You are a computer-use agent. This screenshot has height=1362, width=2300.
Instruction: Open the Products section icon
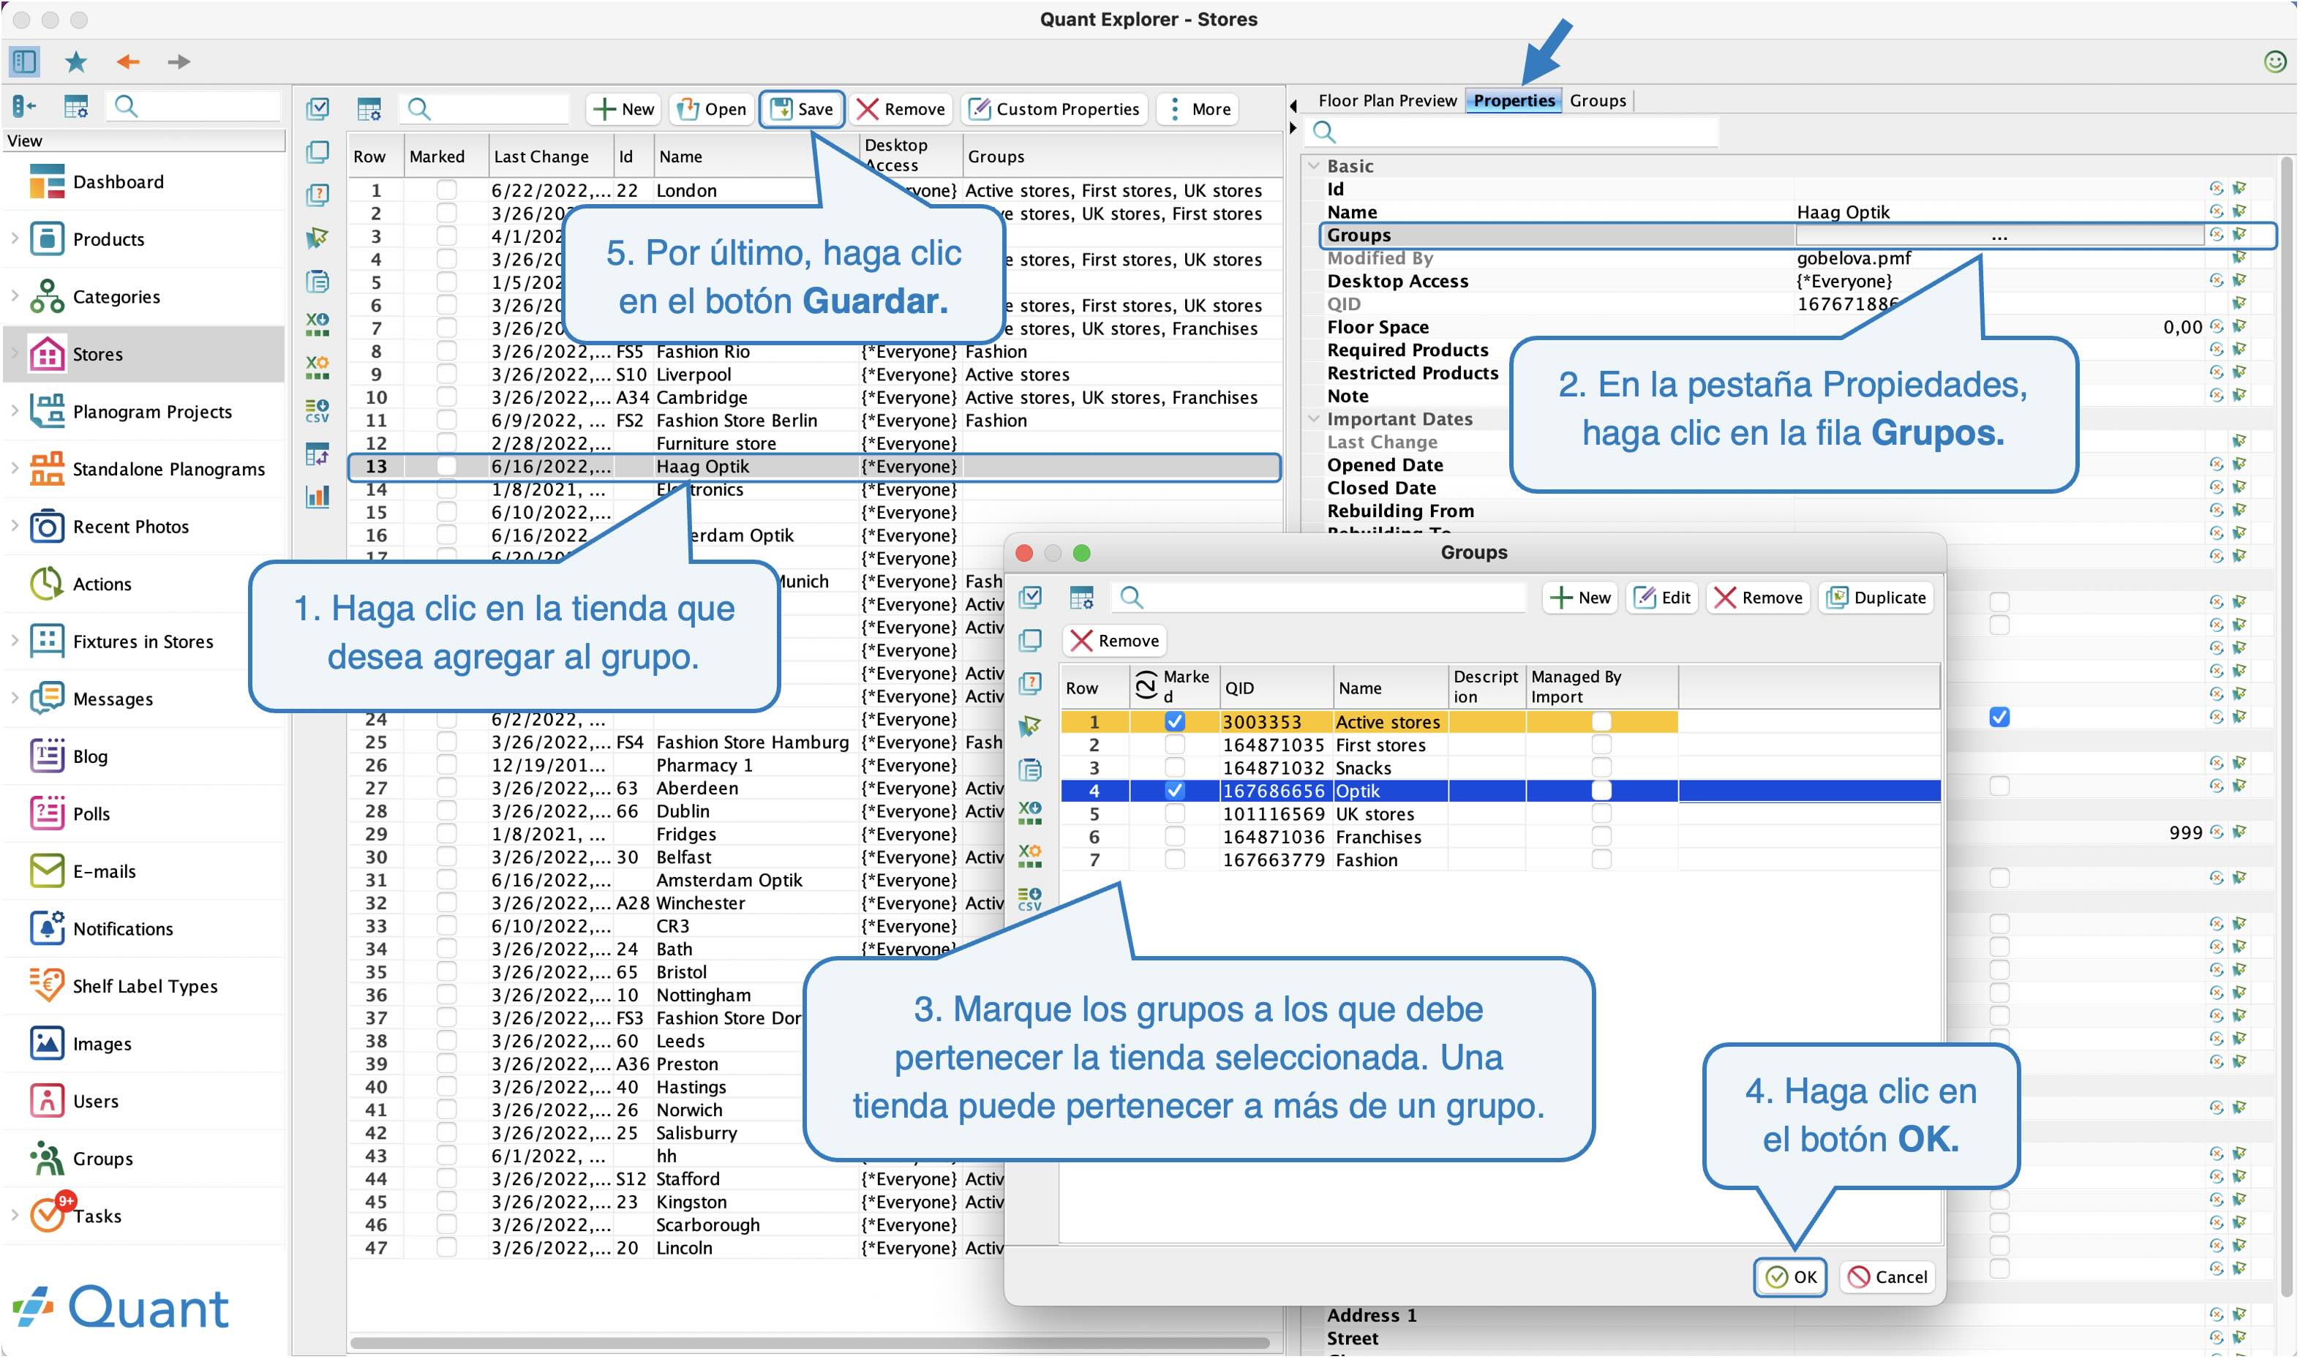point(47,239)
